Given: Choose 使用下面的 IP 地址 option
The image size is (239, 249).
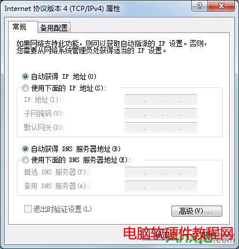Looking at the screenshot, I should pos(25,88).
